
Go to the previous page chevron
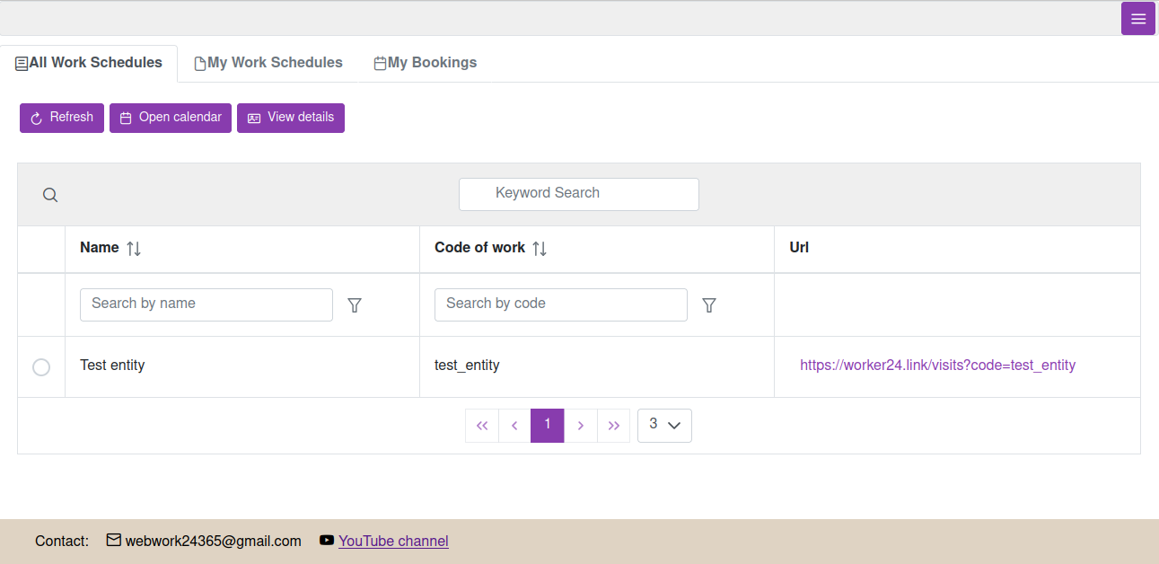514,425
